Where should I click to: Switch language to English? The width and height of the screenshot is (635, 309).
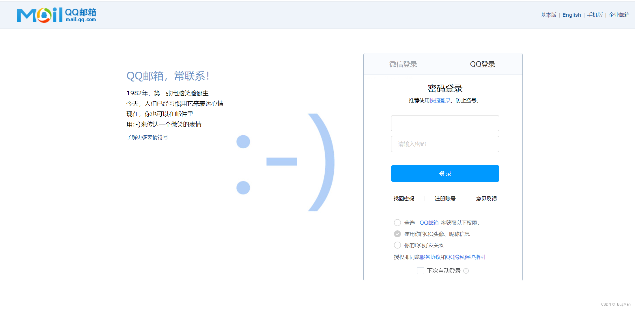571,15
